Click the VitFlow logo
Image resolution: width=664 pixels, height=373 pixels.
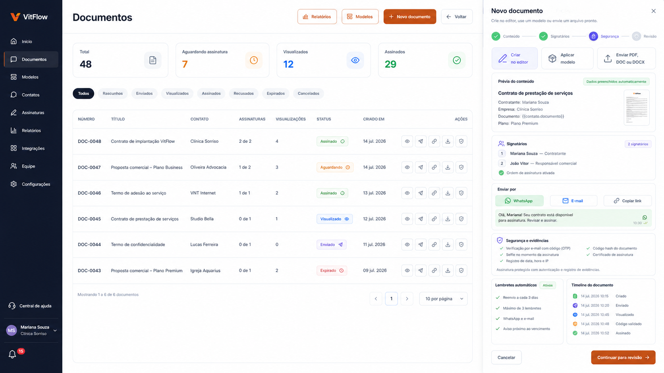[29, 17]
